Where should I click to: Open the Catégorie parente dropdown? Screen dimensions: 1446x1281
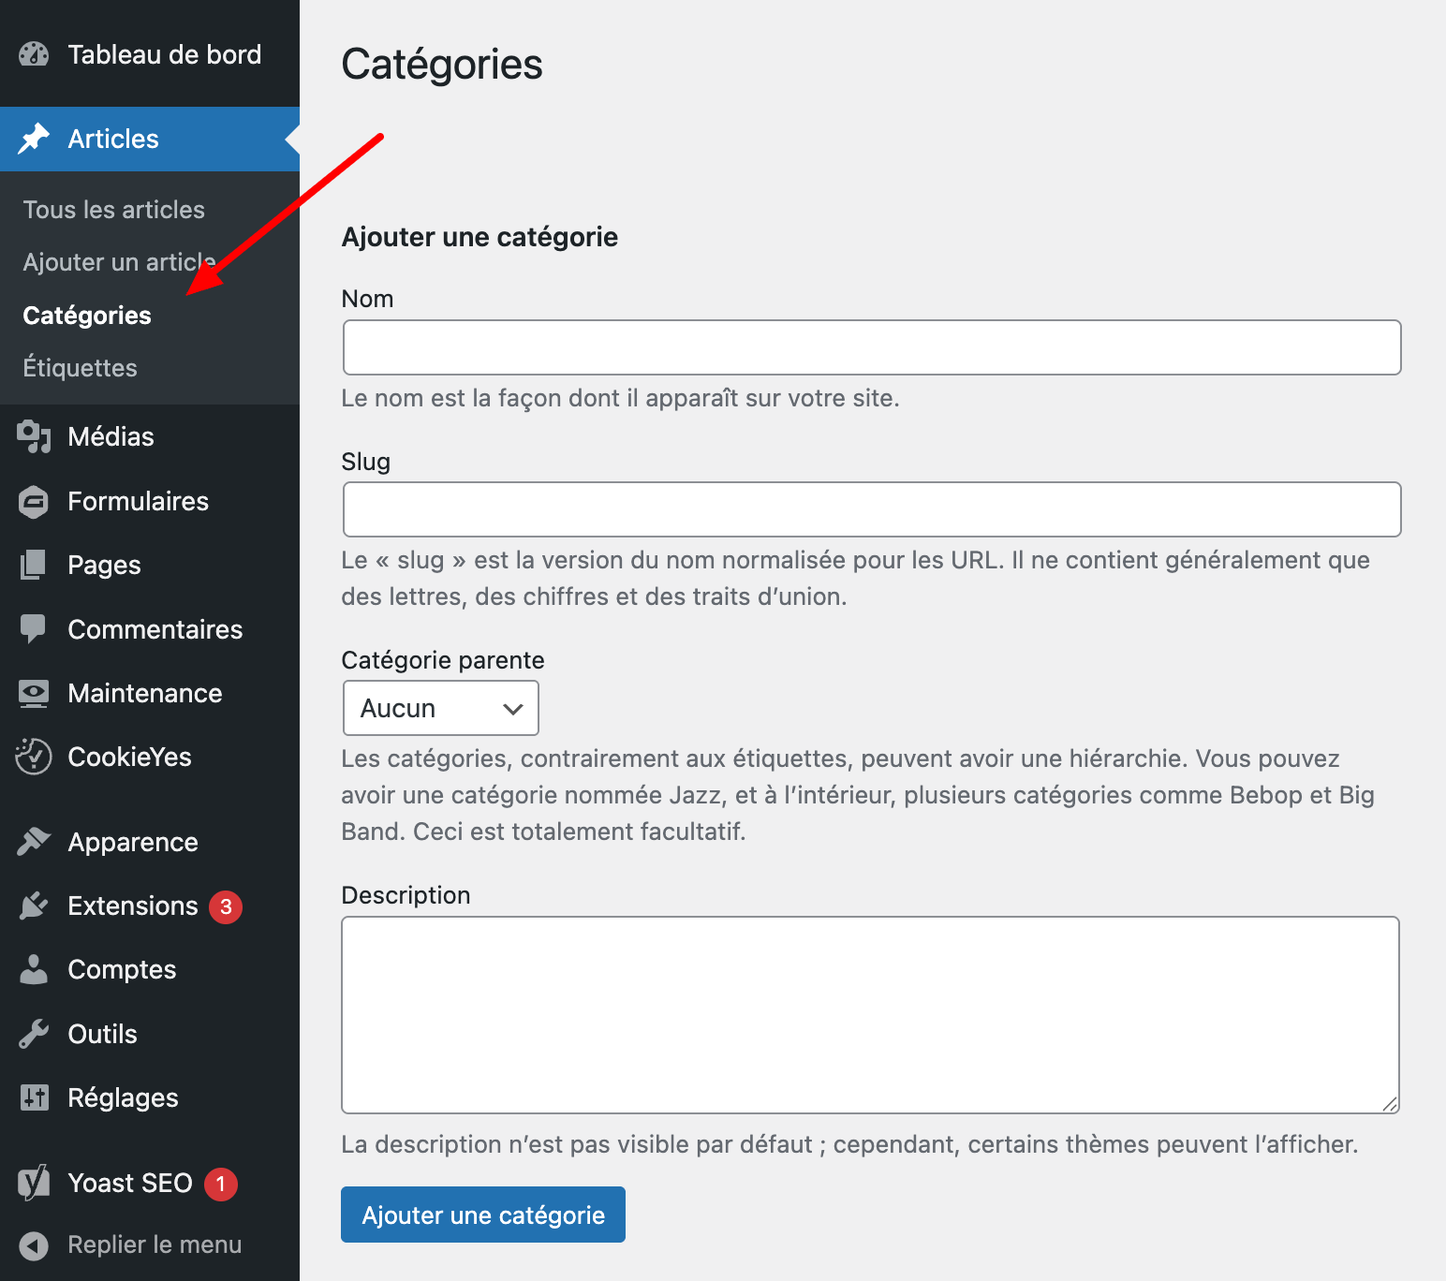click(x=440, y=708)
